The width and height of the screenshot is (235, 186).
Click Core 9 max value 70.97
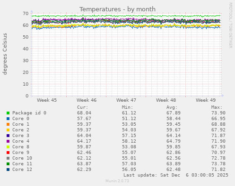point(218,153)
